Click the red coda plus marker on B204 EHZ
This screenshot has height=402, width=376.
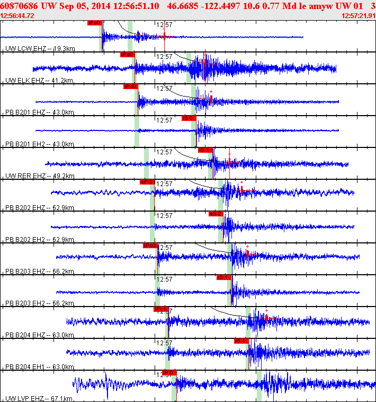pos(266,310)
